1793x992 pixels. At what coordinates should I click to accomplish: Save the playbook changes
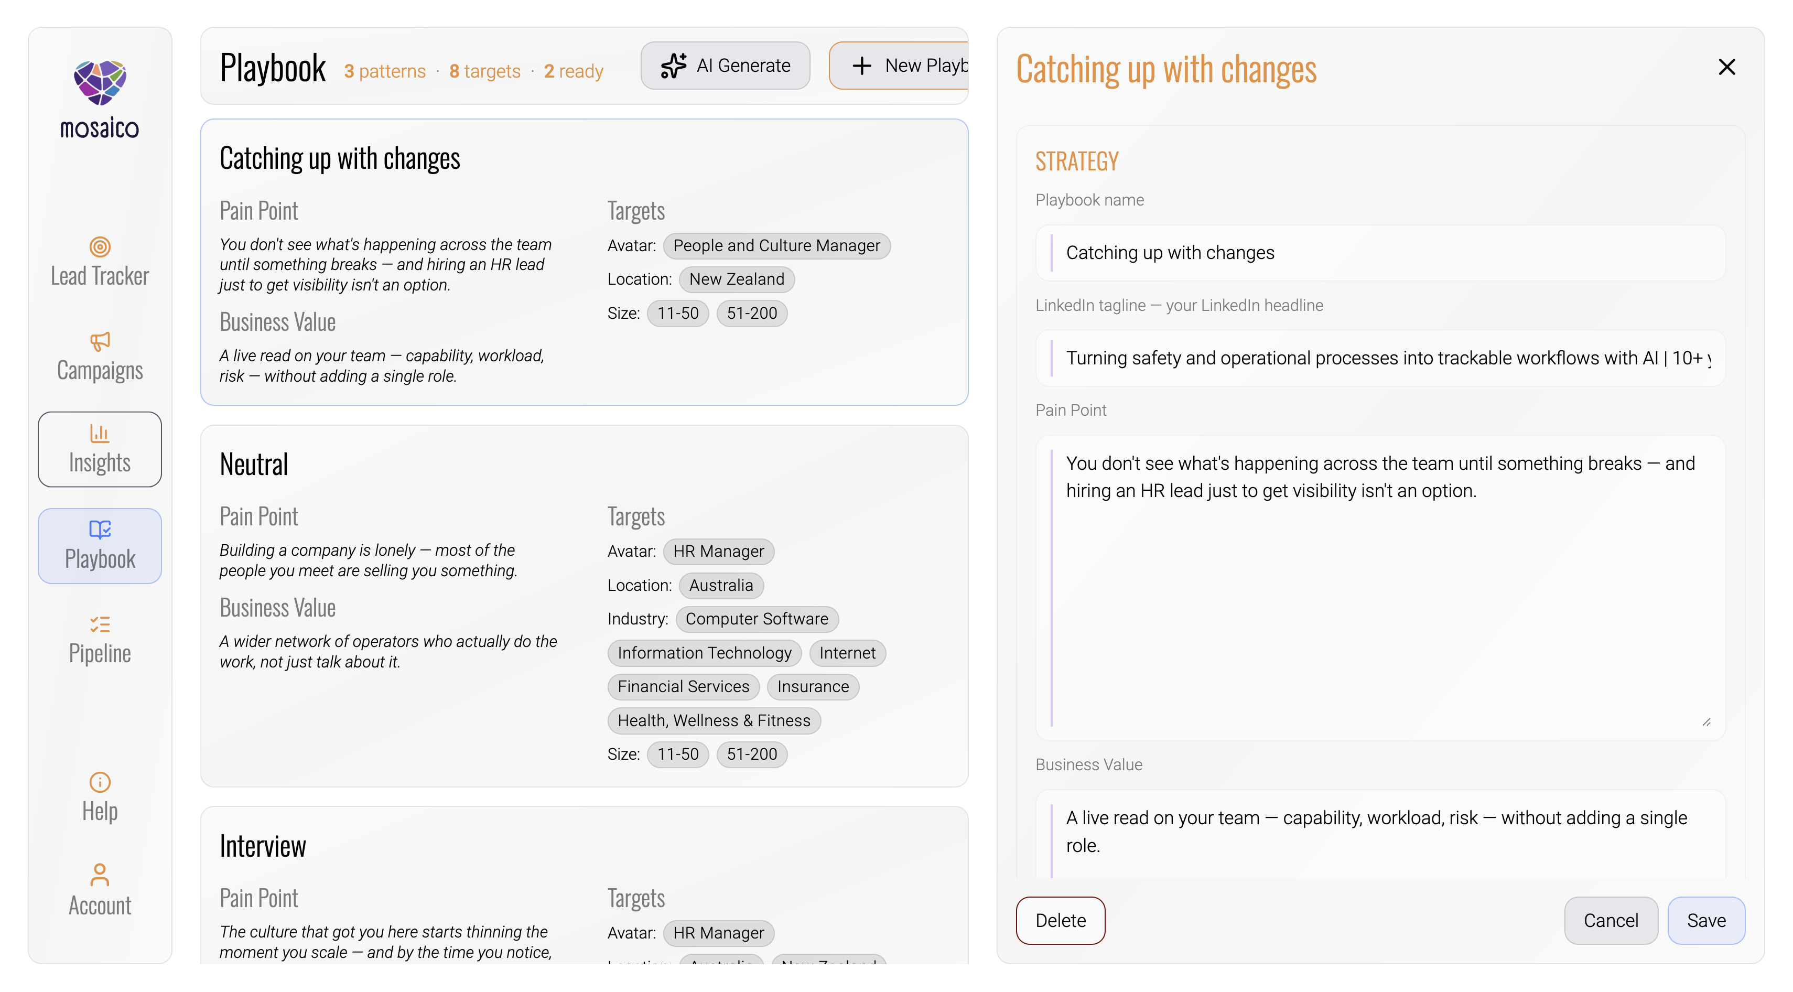[x=1706, y=920]
